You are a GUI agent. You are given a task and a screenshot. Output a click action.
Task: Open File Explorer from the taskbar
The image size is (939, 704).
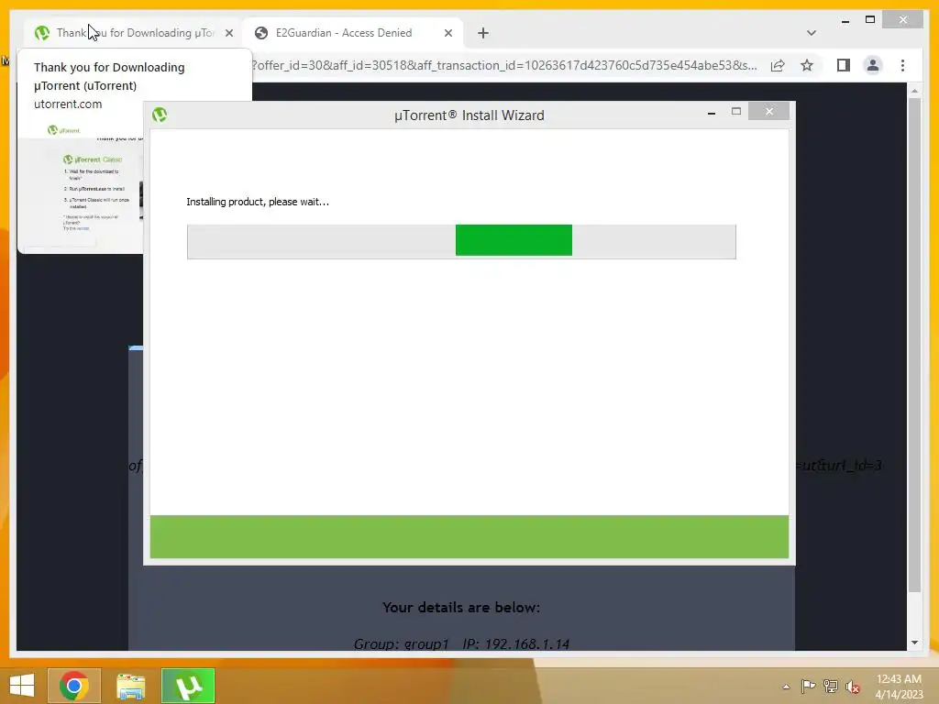point(130,686)
